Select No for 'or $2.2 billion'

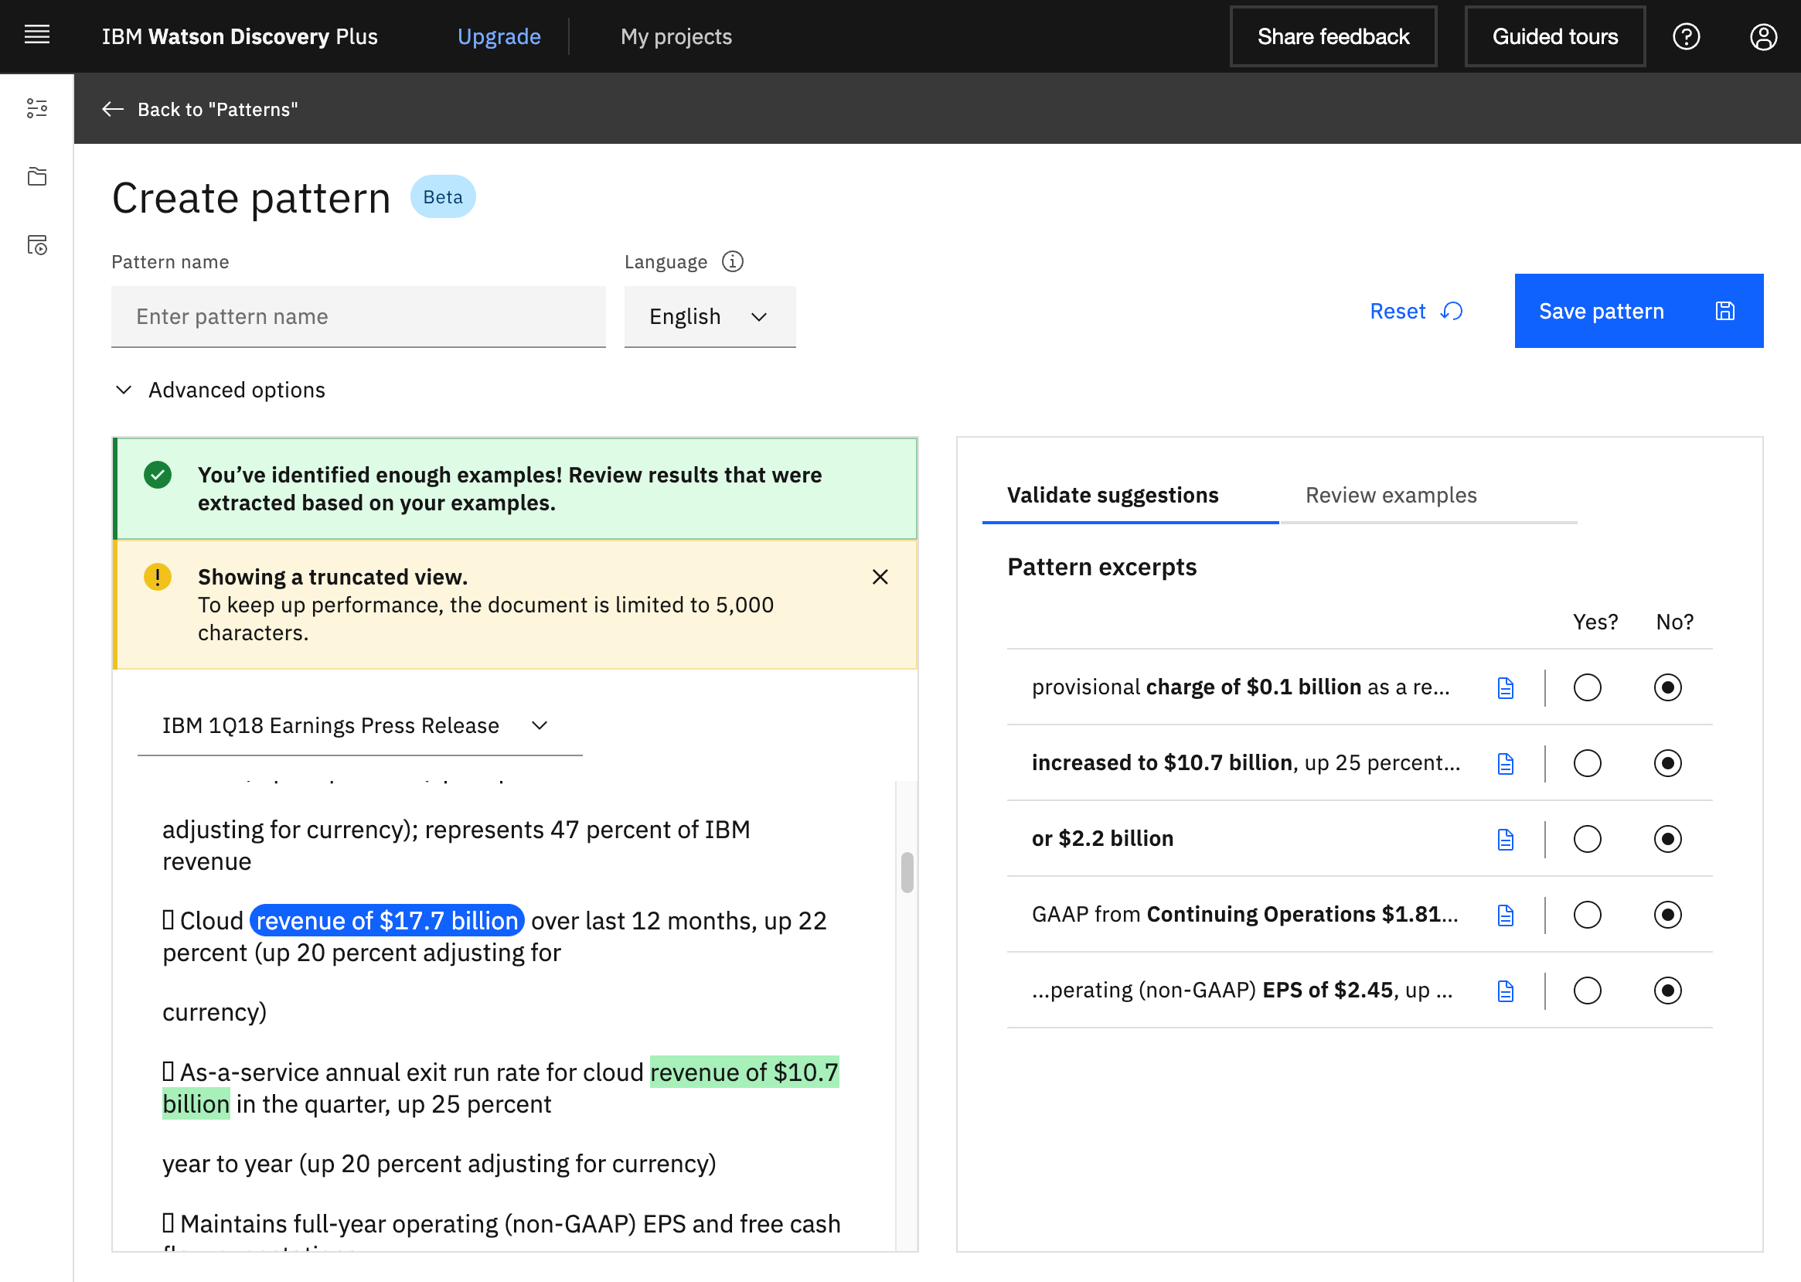(1667, 839)
